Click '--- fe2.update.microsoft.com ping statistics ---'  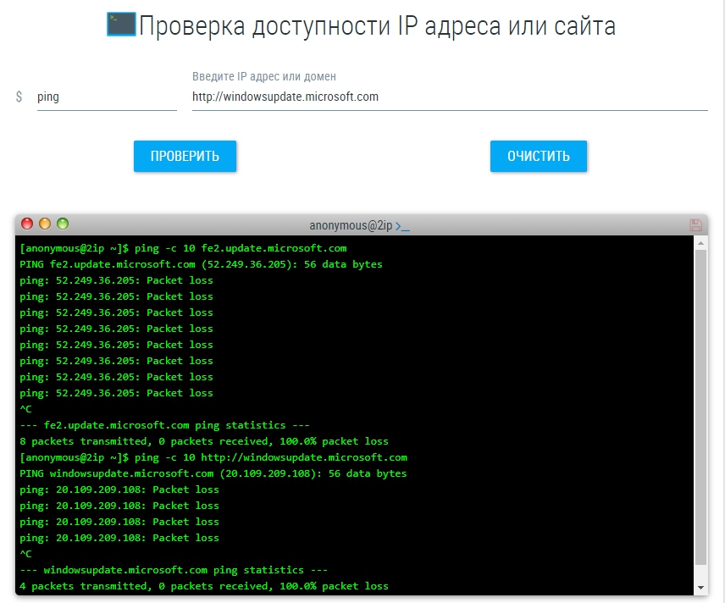[x=164, y=425]
